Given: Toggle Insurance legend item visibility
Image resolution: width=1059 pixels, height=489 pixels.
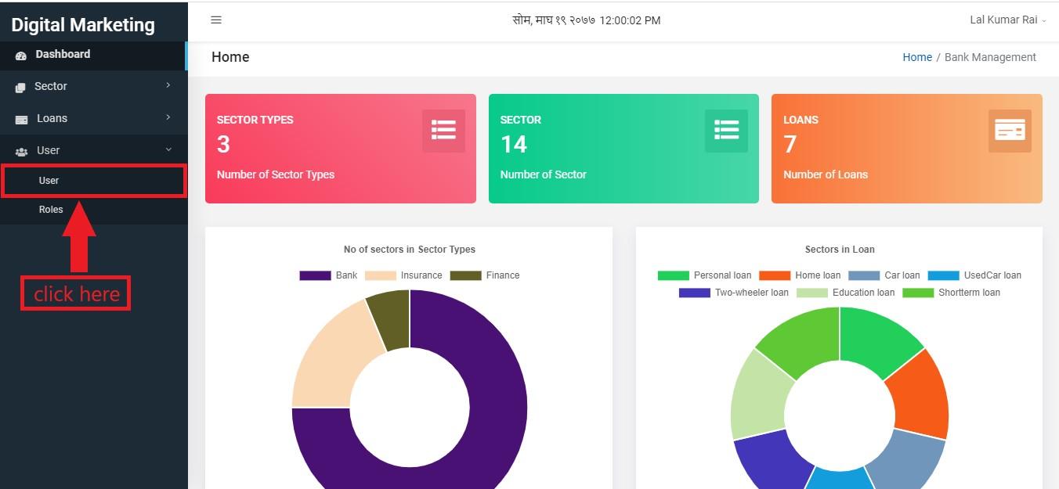Looking at the screenshot, I should [x=403, y=275].
